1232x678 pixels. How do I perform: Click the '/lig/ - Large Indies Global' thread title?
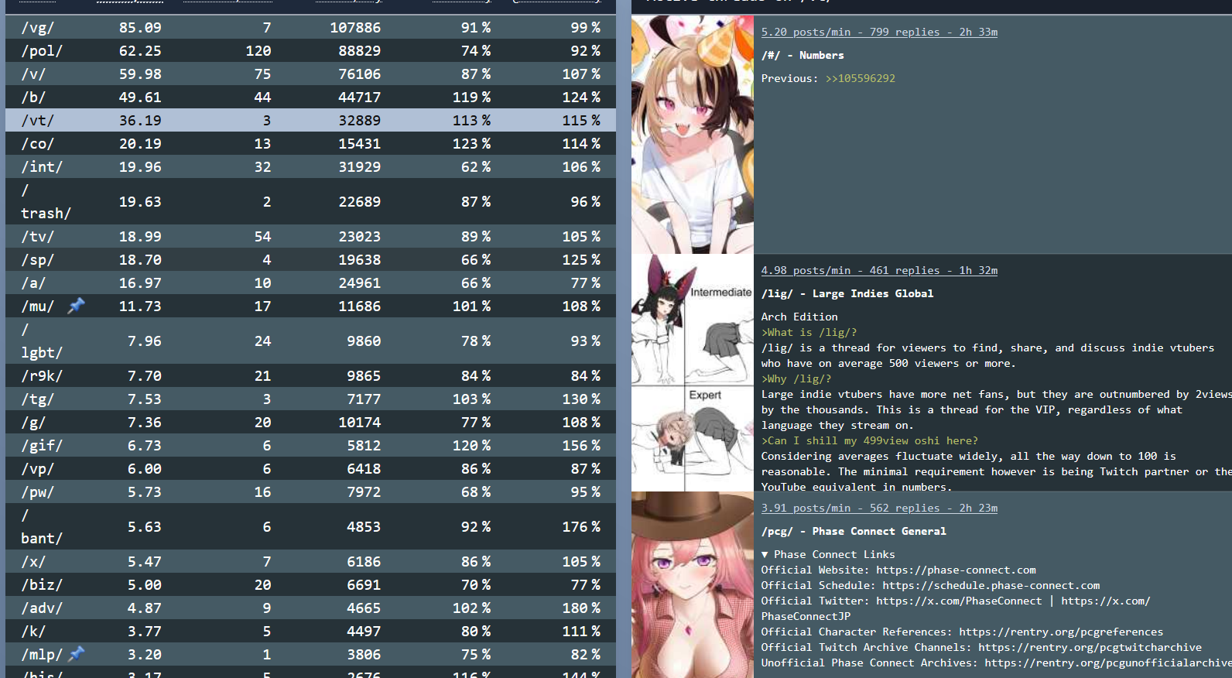(x=847, y=293)
